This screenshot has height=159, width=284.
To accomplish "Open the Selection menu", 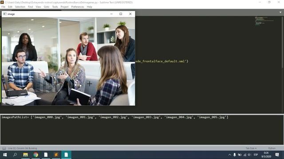I will tap(20, 7).
